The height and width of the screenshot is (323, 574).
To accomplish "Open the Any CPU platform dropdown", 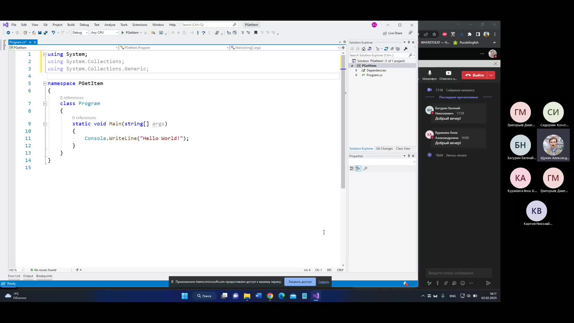I will (x=104, y=33).
